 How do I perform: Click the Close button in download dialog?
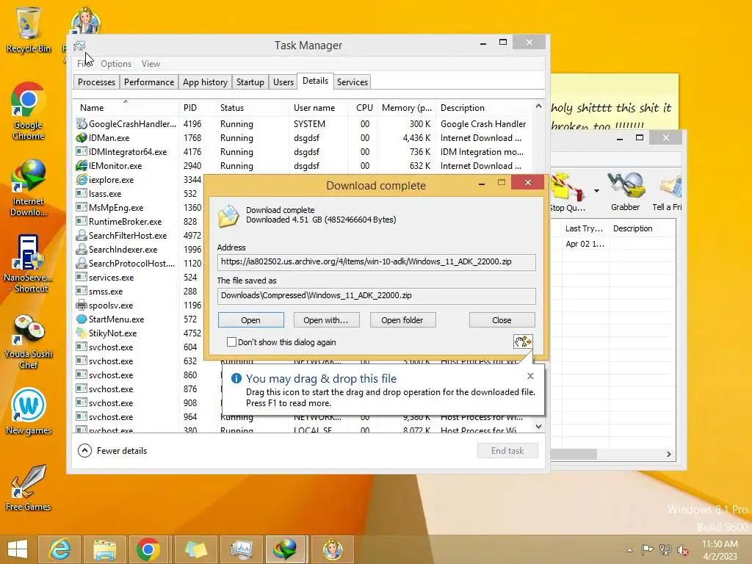[x=502, y=320]
